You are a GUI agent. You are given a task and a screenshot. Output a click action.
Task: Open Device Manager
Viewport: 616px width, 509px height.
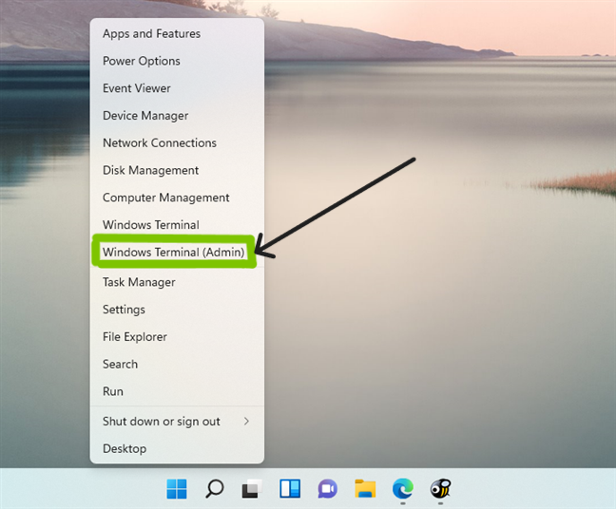(177, 115)
